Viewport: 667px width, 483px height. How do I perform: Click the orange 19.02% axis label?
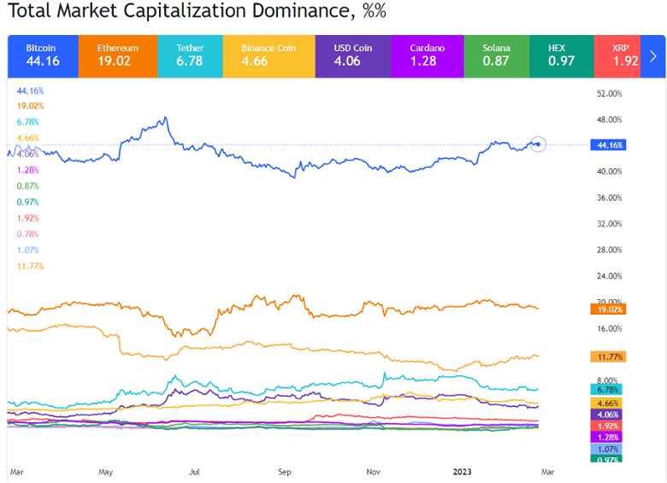[x=608, y=309]
